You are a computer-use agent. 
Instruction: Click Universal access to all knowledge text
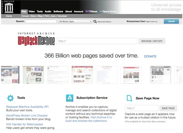166,7
